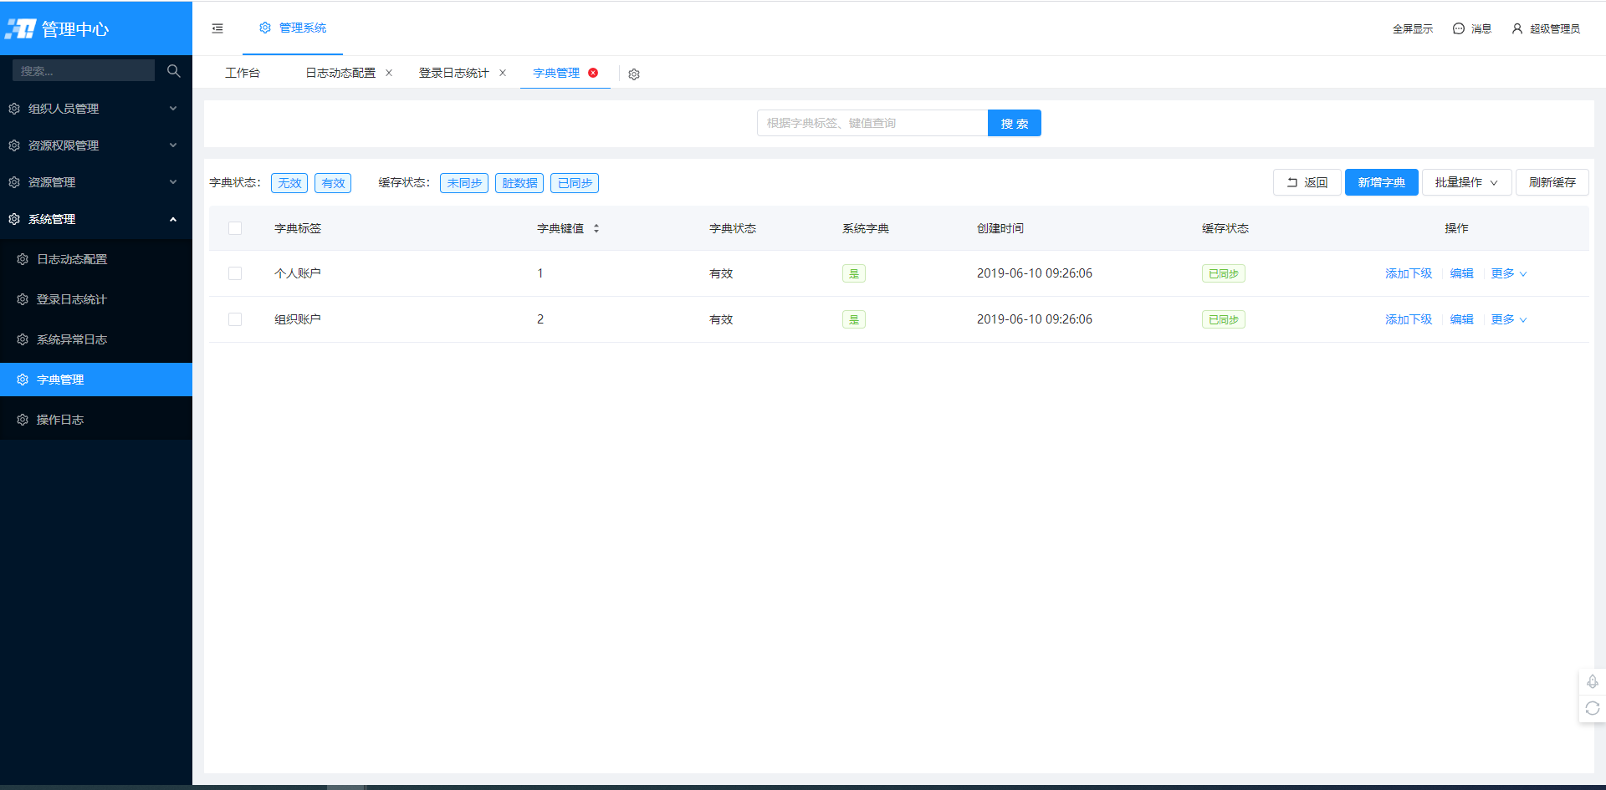Image resolution: width=1606 pixels, height=790 pixels.
Task: Expand the 组织人员管理 menu
Action: click(x=96, y=109)
